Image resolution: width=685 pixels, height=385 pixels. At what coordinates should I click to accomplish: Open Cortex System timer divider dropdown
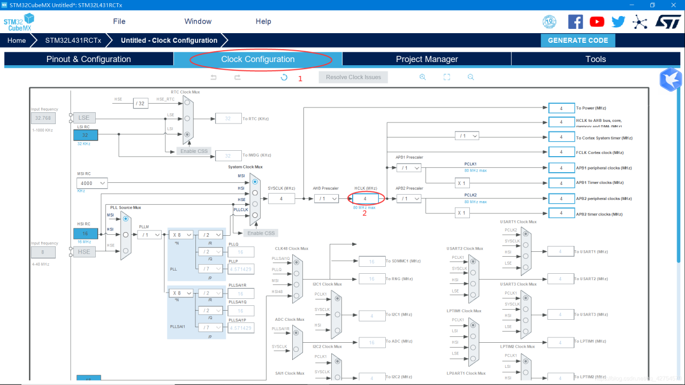tap(468, 136)
